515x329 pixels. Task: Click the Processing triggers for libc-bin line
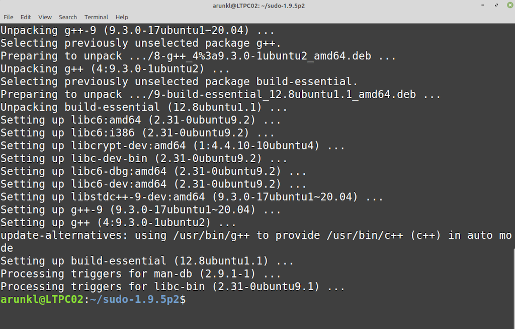coord(173,287)
